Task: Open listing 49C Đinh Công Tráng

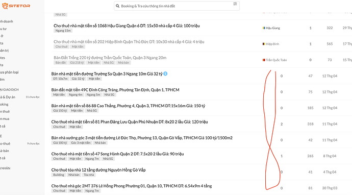Action: coord(115,90)
